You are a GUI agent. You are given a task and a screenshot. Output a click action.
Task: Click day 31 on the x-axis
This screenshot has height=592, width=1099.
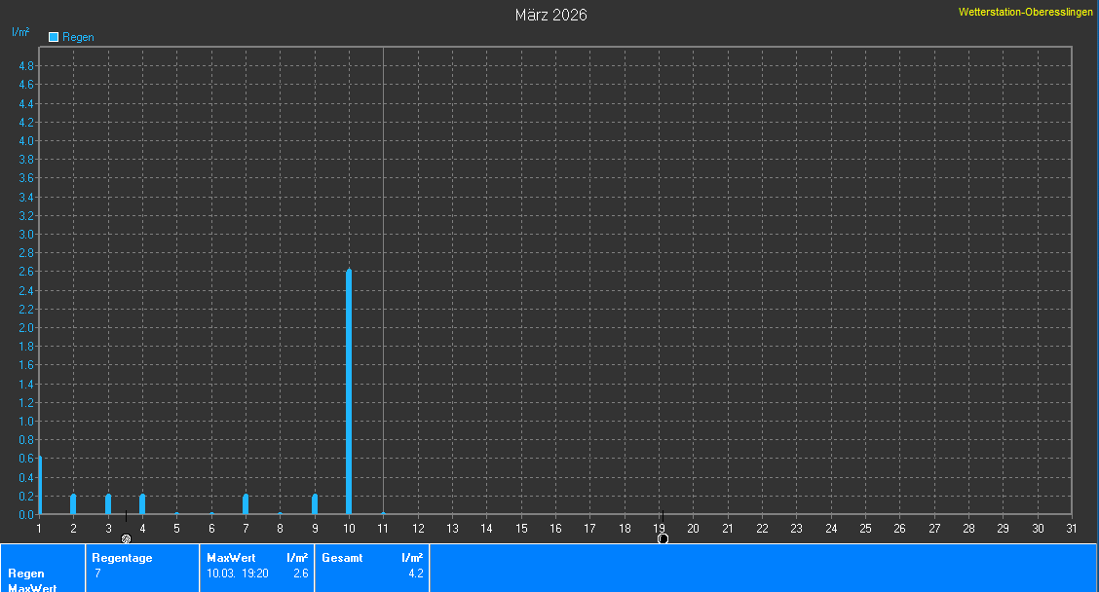coord(1071,528)
